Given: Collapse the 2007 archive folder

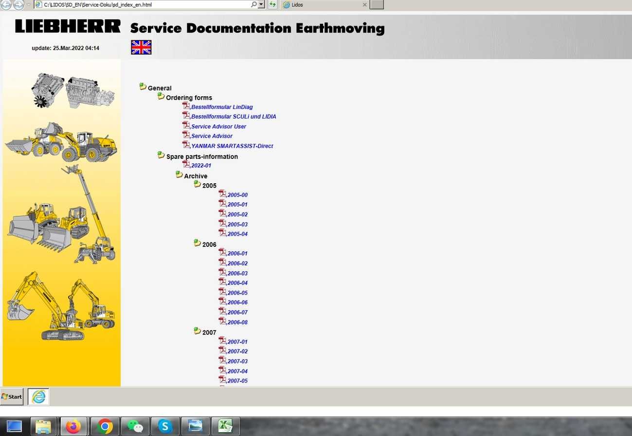Looking at the screenshot, I should tap(197, 331).
